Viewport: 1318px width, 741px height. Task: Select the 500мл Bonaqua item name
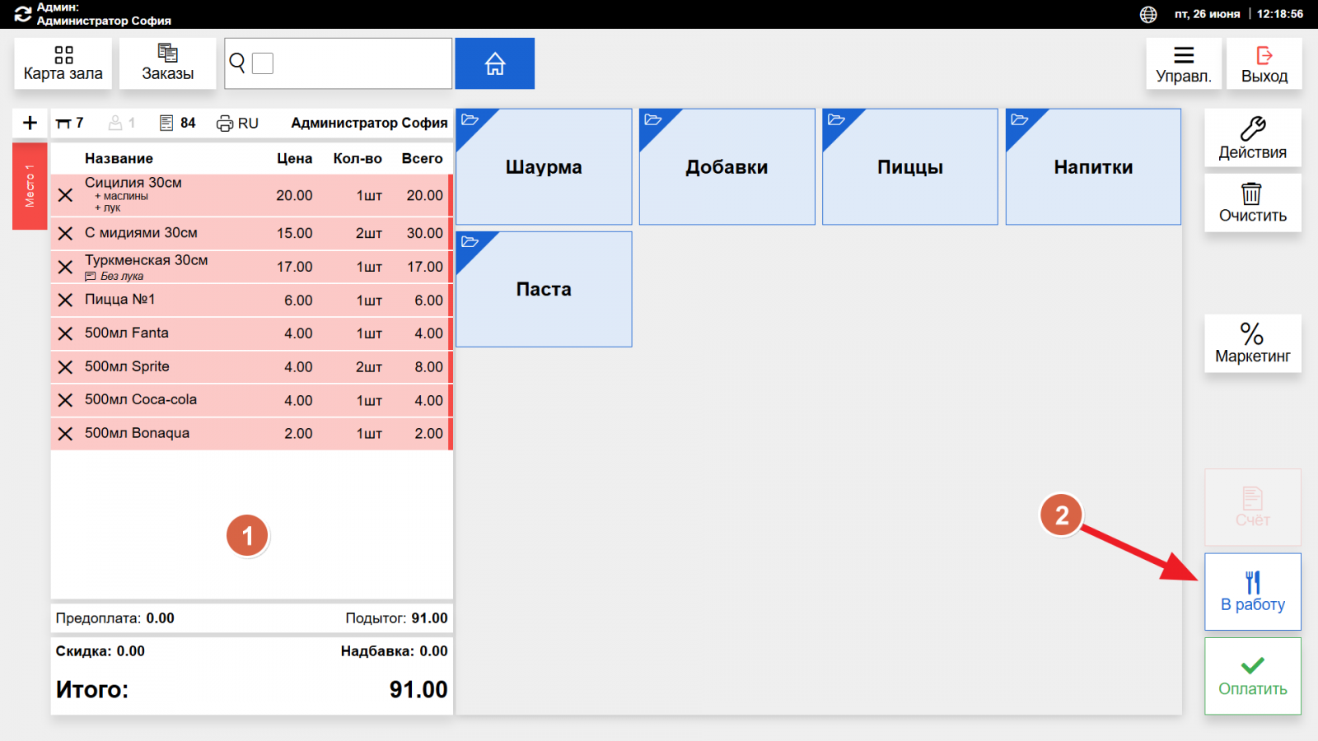[137, 433]
